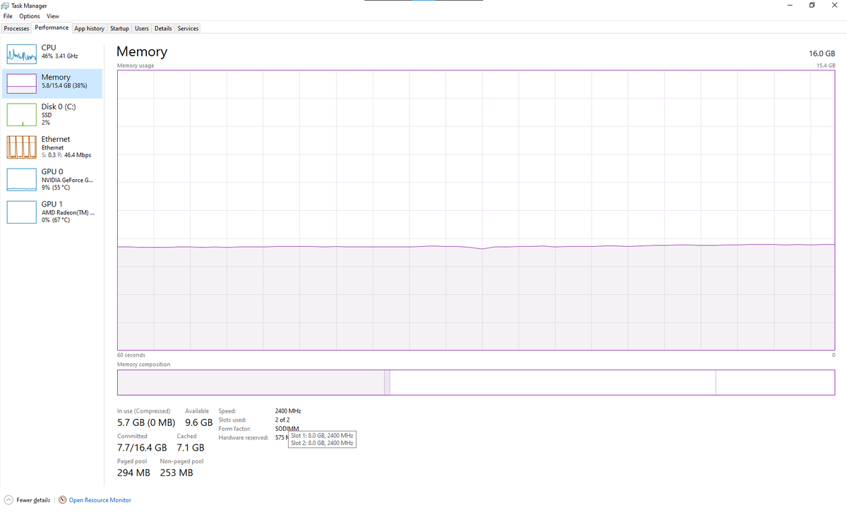Viewport: 847px width, 512px height.
Task: Click the Fewer details button
Action: [x=28, y=500]
